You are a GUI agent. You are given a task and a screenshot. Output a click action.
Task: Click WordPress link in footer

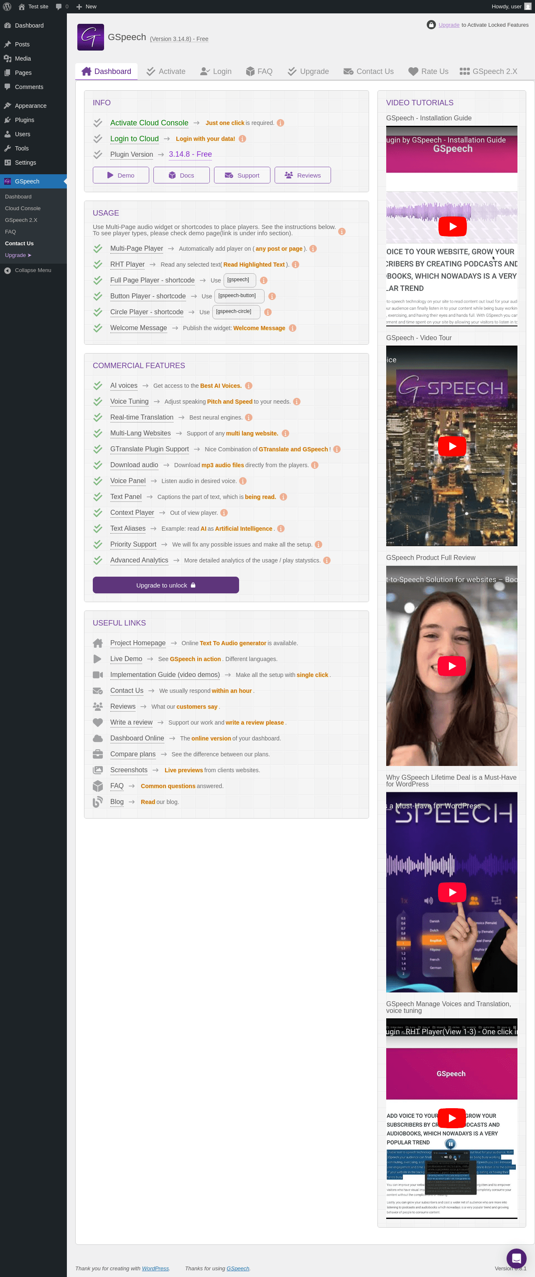tap(155, 1269)
